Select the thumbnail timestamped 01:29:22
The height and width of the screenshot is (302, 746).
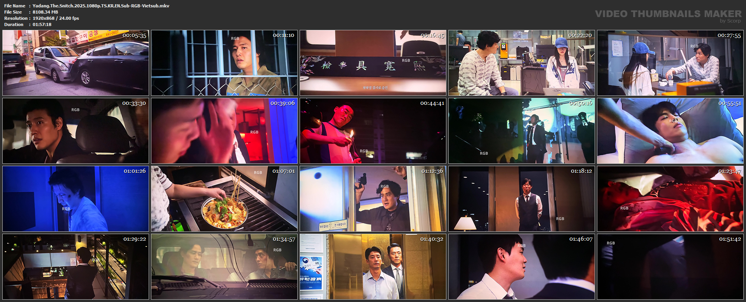(75, 267)
